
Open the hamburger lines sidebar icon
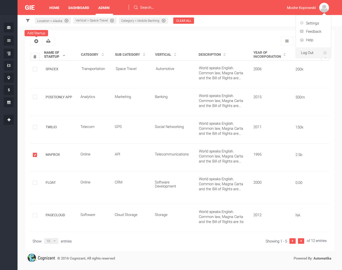[x=9, y=40]
